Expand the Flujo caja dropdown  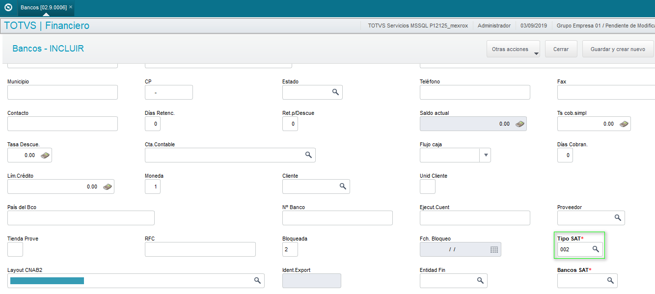[486, 155]
